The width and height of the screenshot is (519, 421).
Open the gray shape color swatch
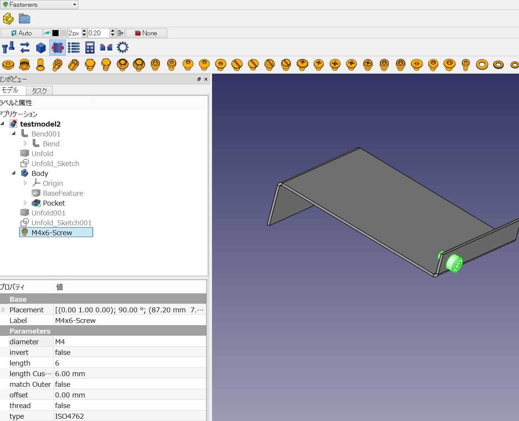[x=63, y=33]
